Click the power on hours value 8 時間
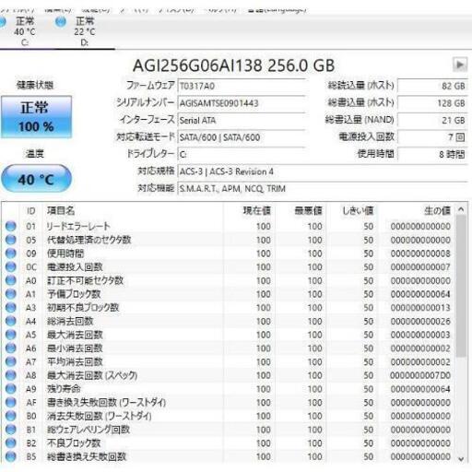Viewport: 472px width, 472px height. 432,154
